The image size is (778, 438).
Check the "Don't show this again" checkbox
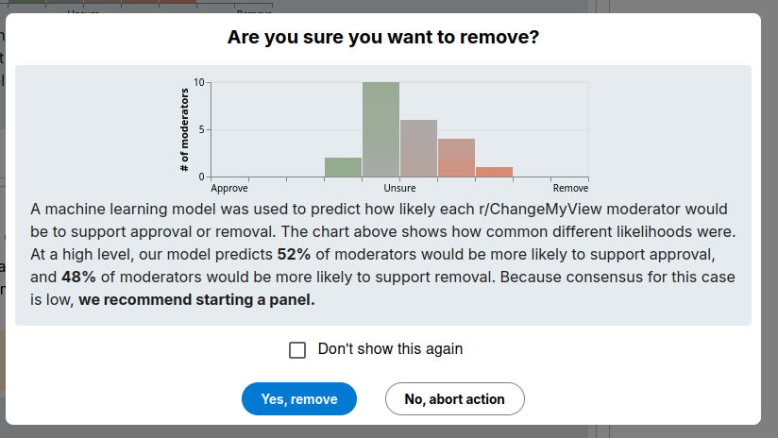[x=297, y=349]
